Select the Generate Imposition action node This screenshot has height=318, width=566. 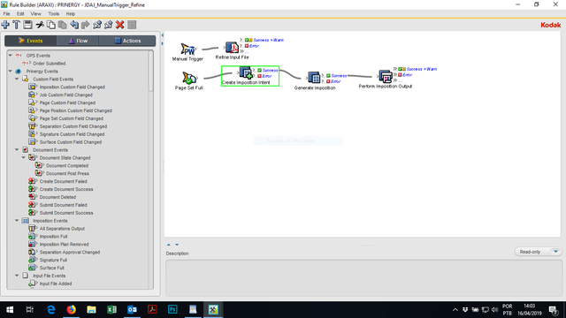coord(315,80)
